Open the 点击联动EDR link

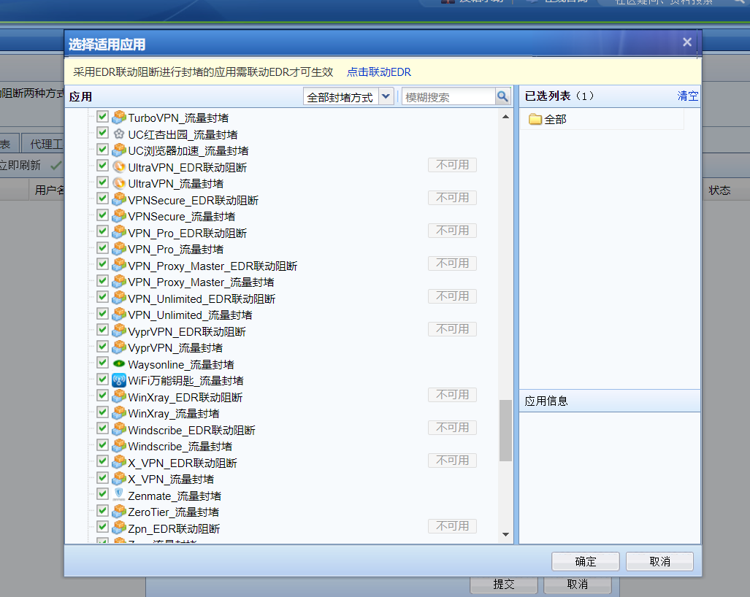tap(378, 72)
